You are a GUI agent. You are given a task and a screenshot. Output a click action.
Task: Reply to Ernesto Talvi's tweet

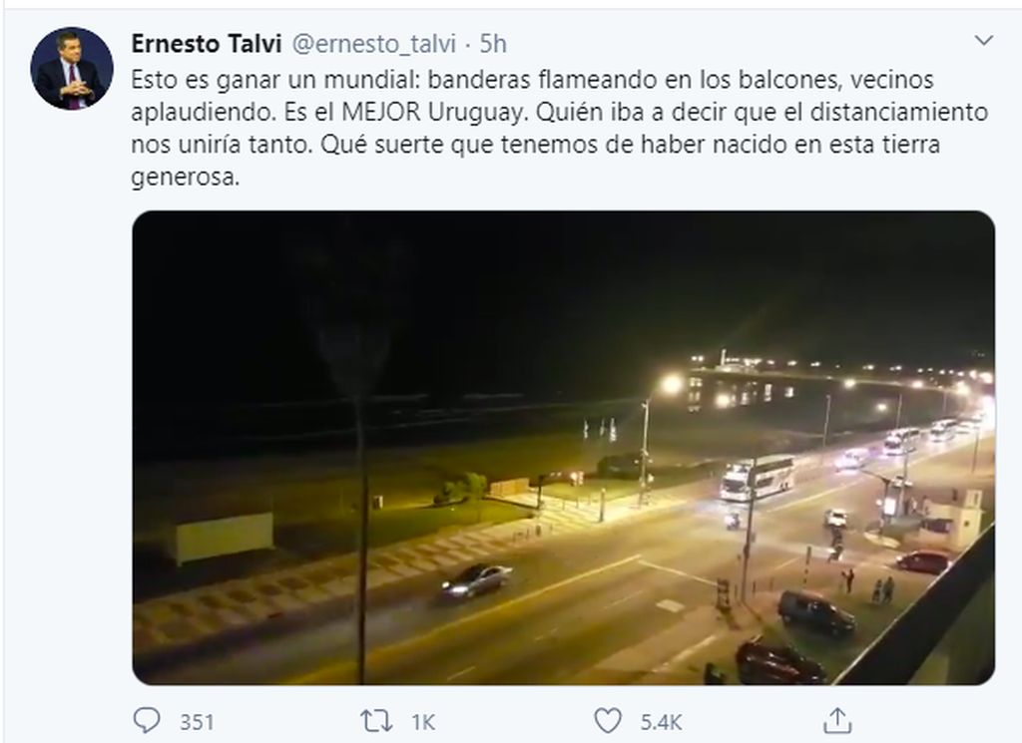tap(147, 720)
